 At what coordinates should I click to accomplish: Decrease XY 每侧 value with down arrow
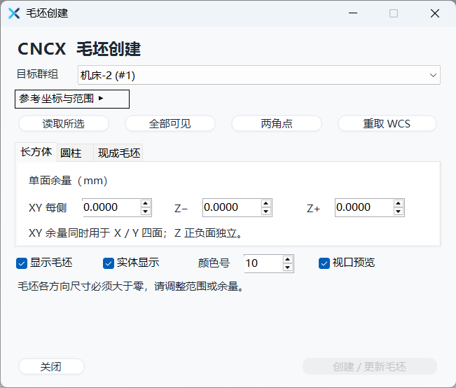[146, 212]
